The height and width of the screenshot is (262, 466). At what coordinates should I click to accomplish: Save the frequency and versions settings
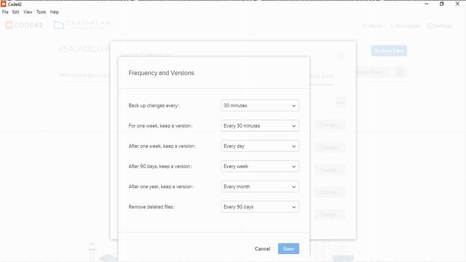click(288, 249)
